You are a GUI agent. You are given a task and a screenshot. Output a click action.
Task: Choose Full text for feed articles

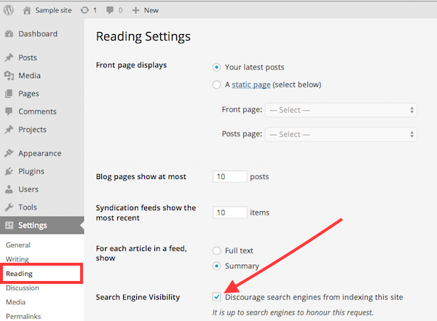click(x=217, y=250)
